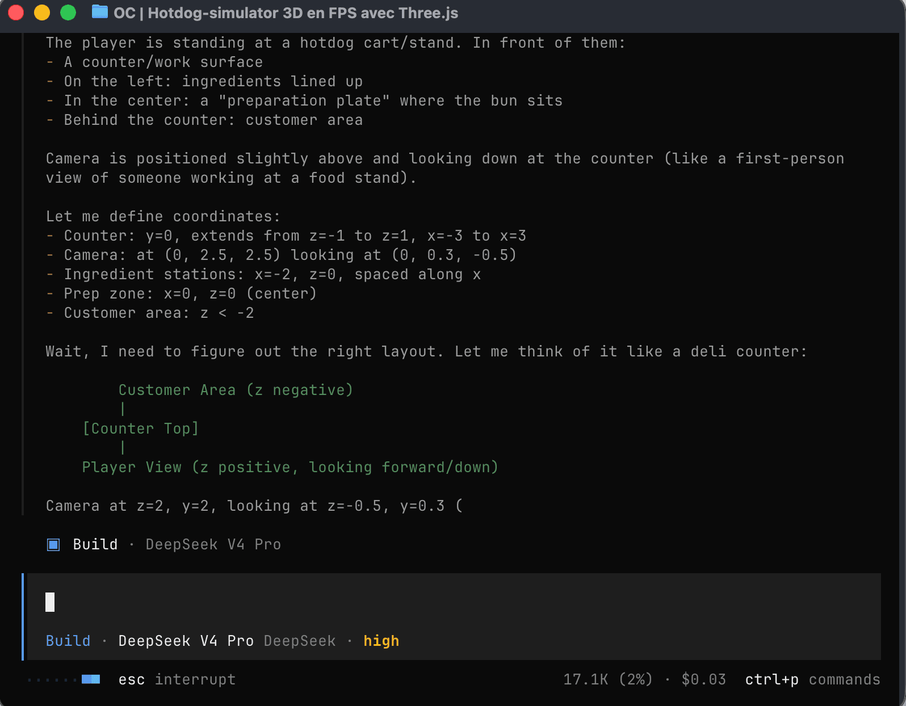This screenshot has width=906, height=706.
Task: Click the "Customer Area (z negative)" line
Action: tap(236, 390)
